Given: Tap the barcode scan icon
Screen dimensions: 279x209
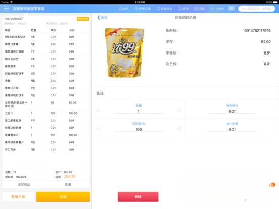Looking at the screenshot, I should click(x=231, y=8).
